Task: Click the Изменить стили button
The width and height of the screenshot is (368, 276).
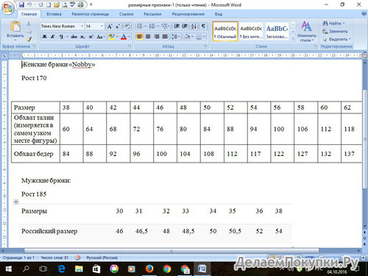Action: pos(307,32)
